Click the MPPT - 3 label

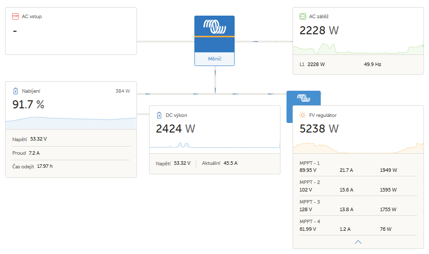[310, 202]
